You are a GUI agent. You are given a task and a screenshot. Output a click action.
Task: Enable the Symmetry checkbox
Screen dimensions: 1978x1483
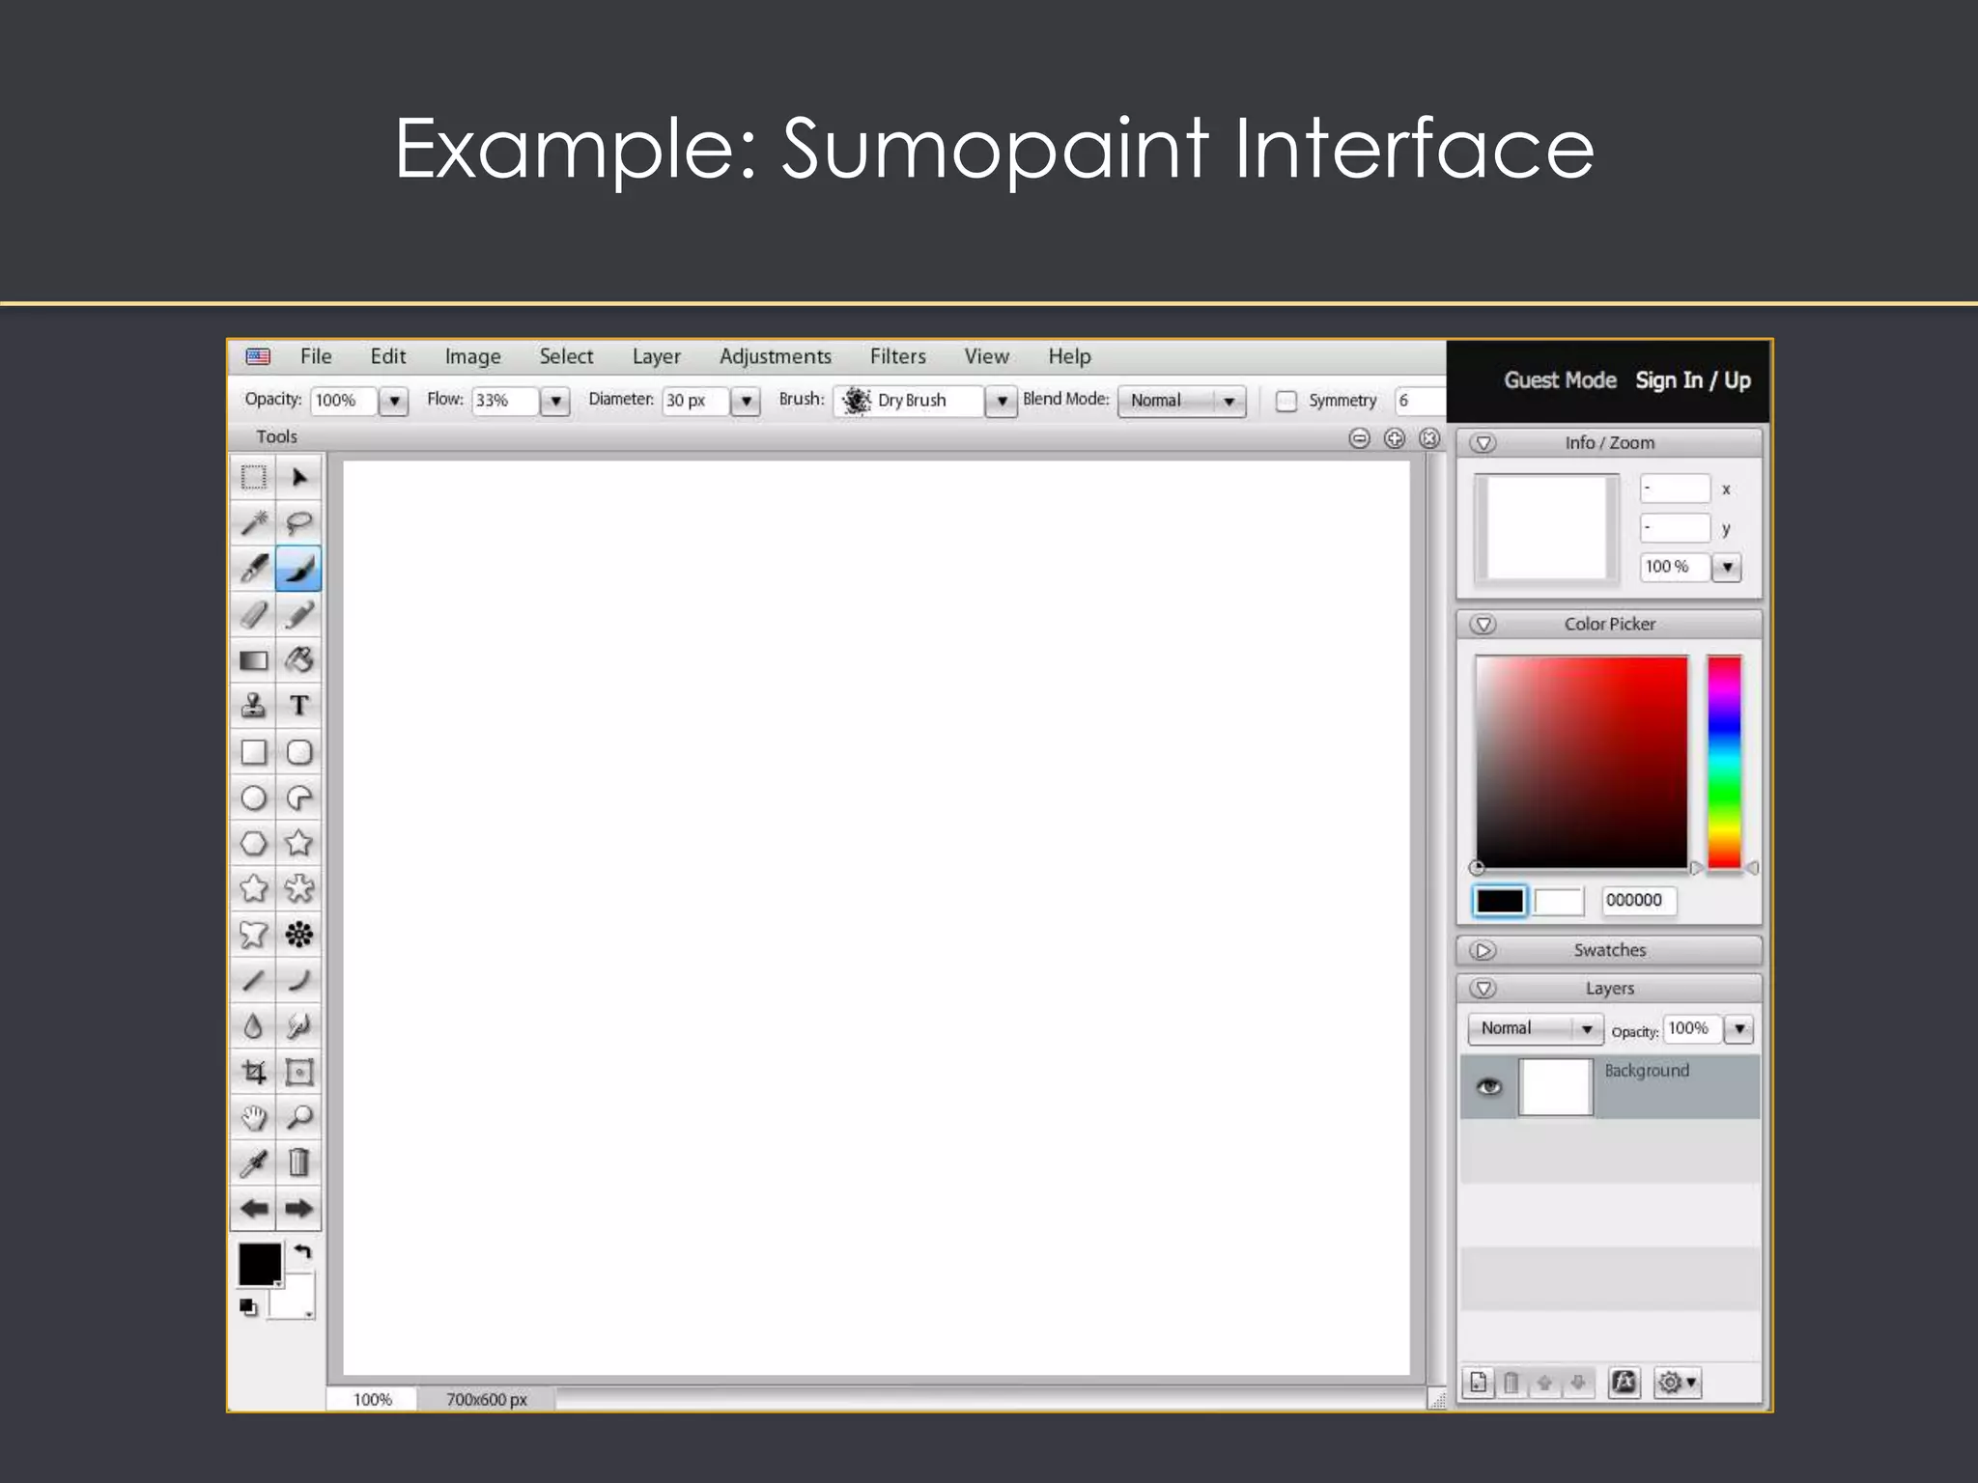pos(1286,401)
